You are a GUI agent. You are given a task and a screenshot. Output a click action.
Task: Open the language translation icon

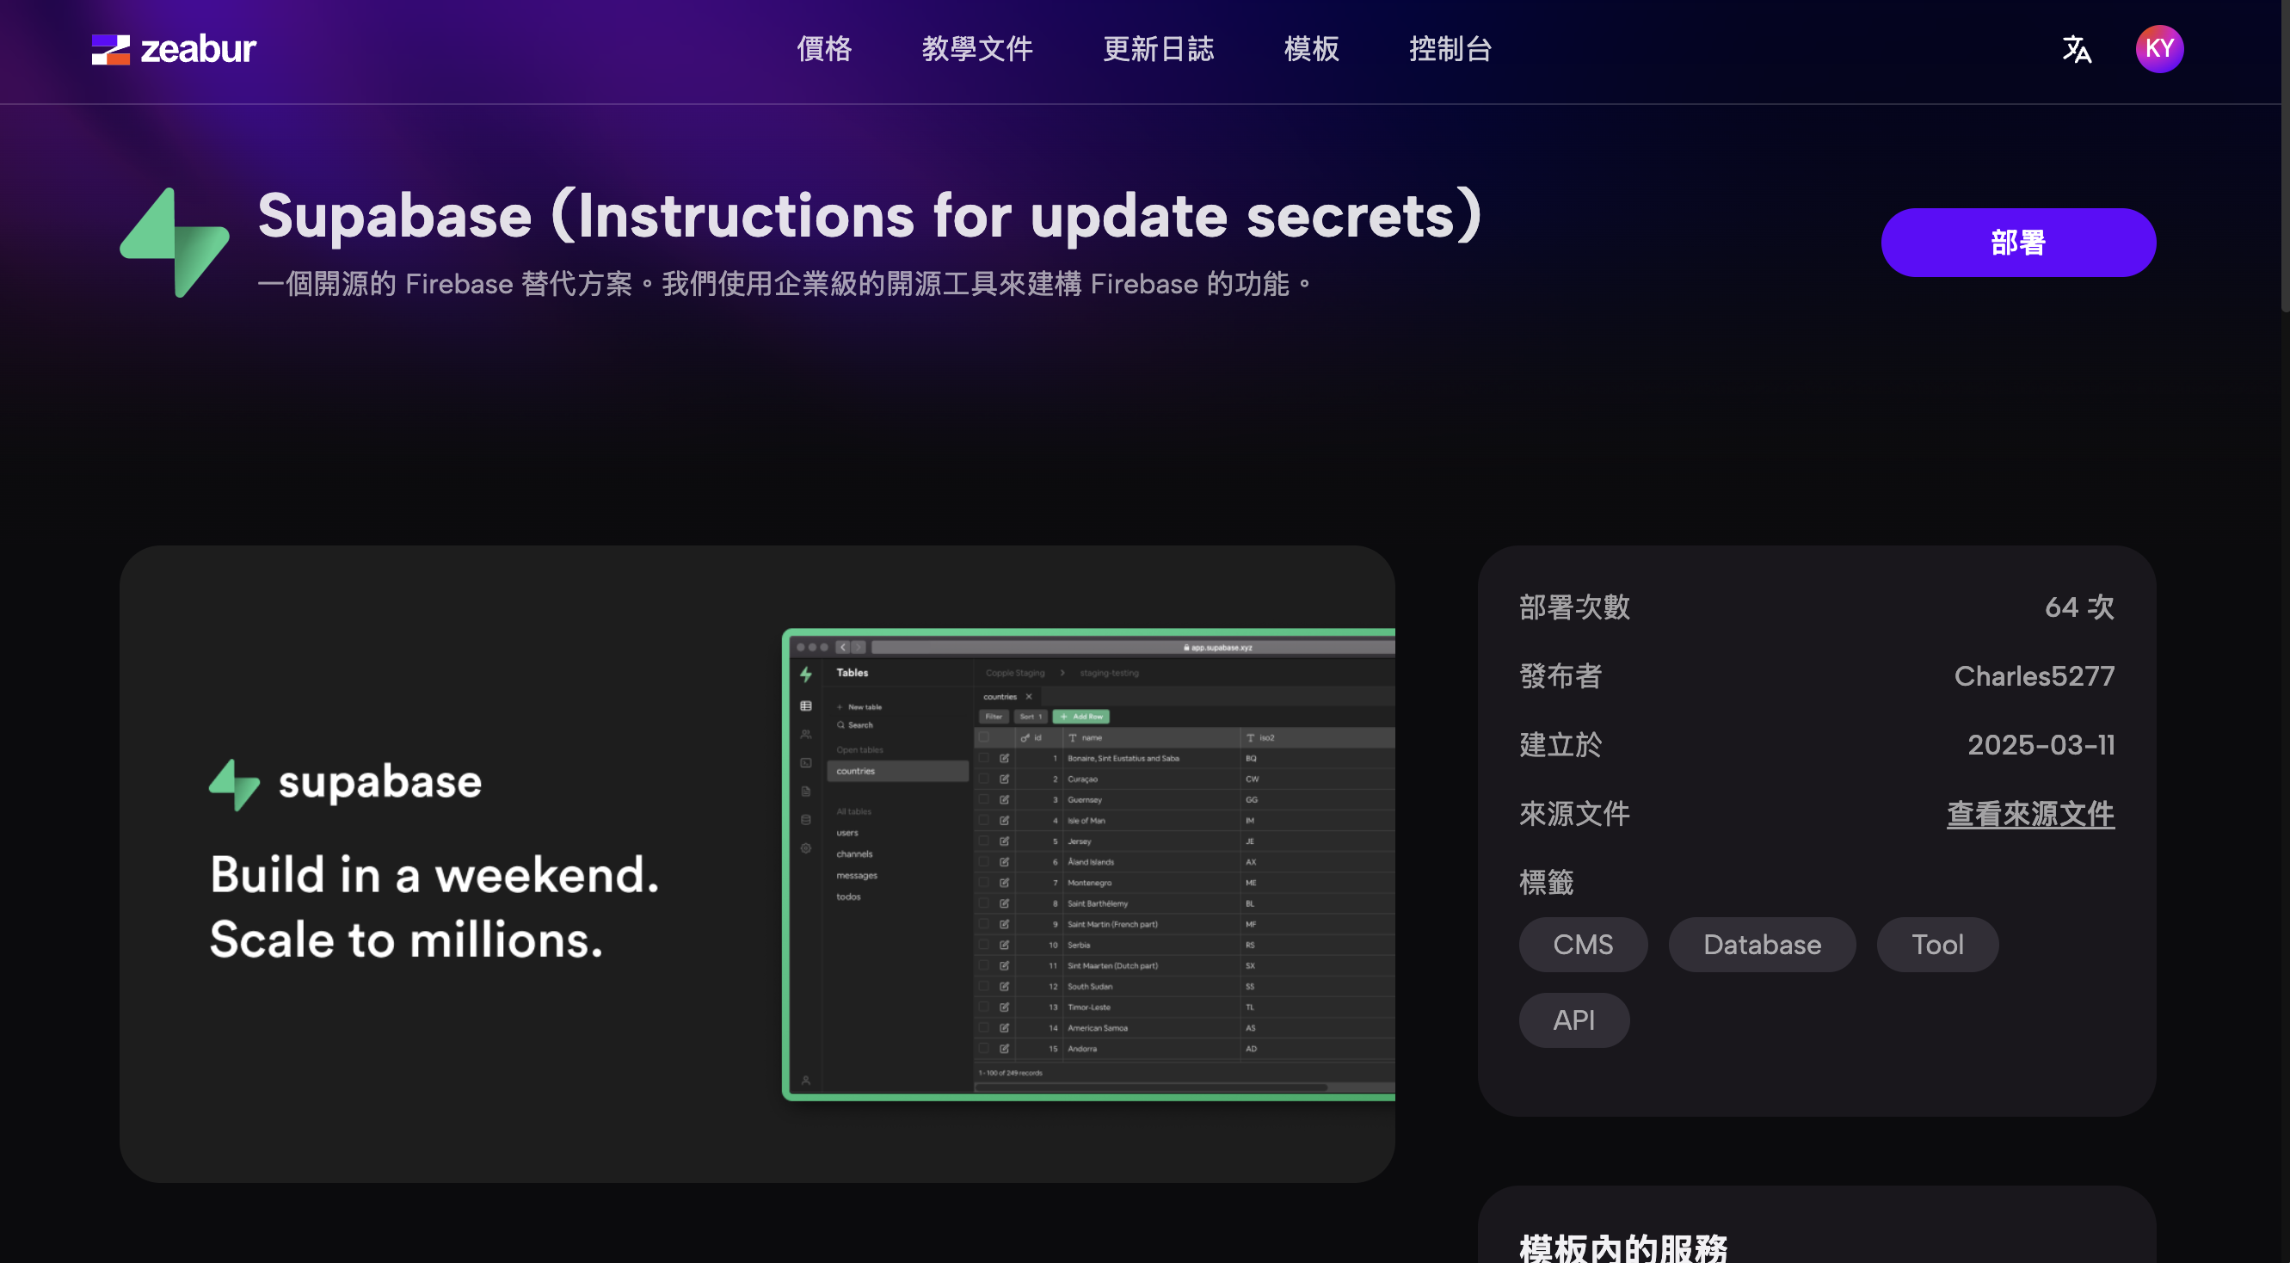[2076, 49]
